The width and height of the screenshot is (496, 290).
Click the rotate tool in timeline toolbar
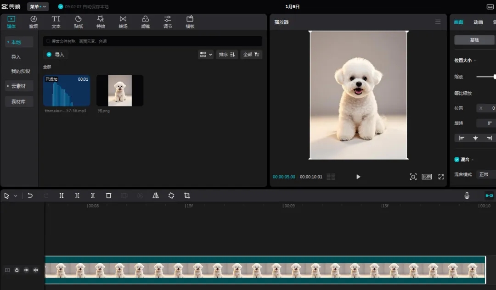pyautogui.click(x=171, y=195)
